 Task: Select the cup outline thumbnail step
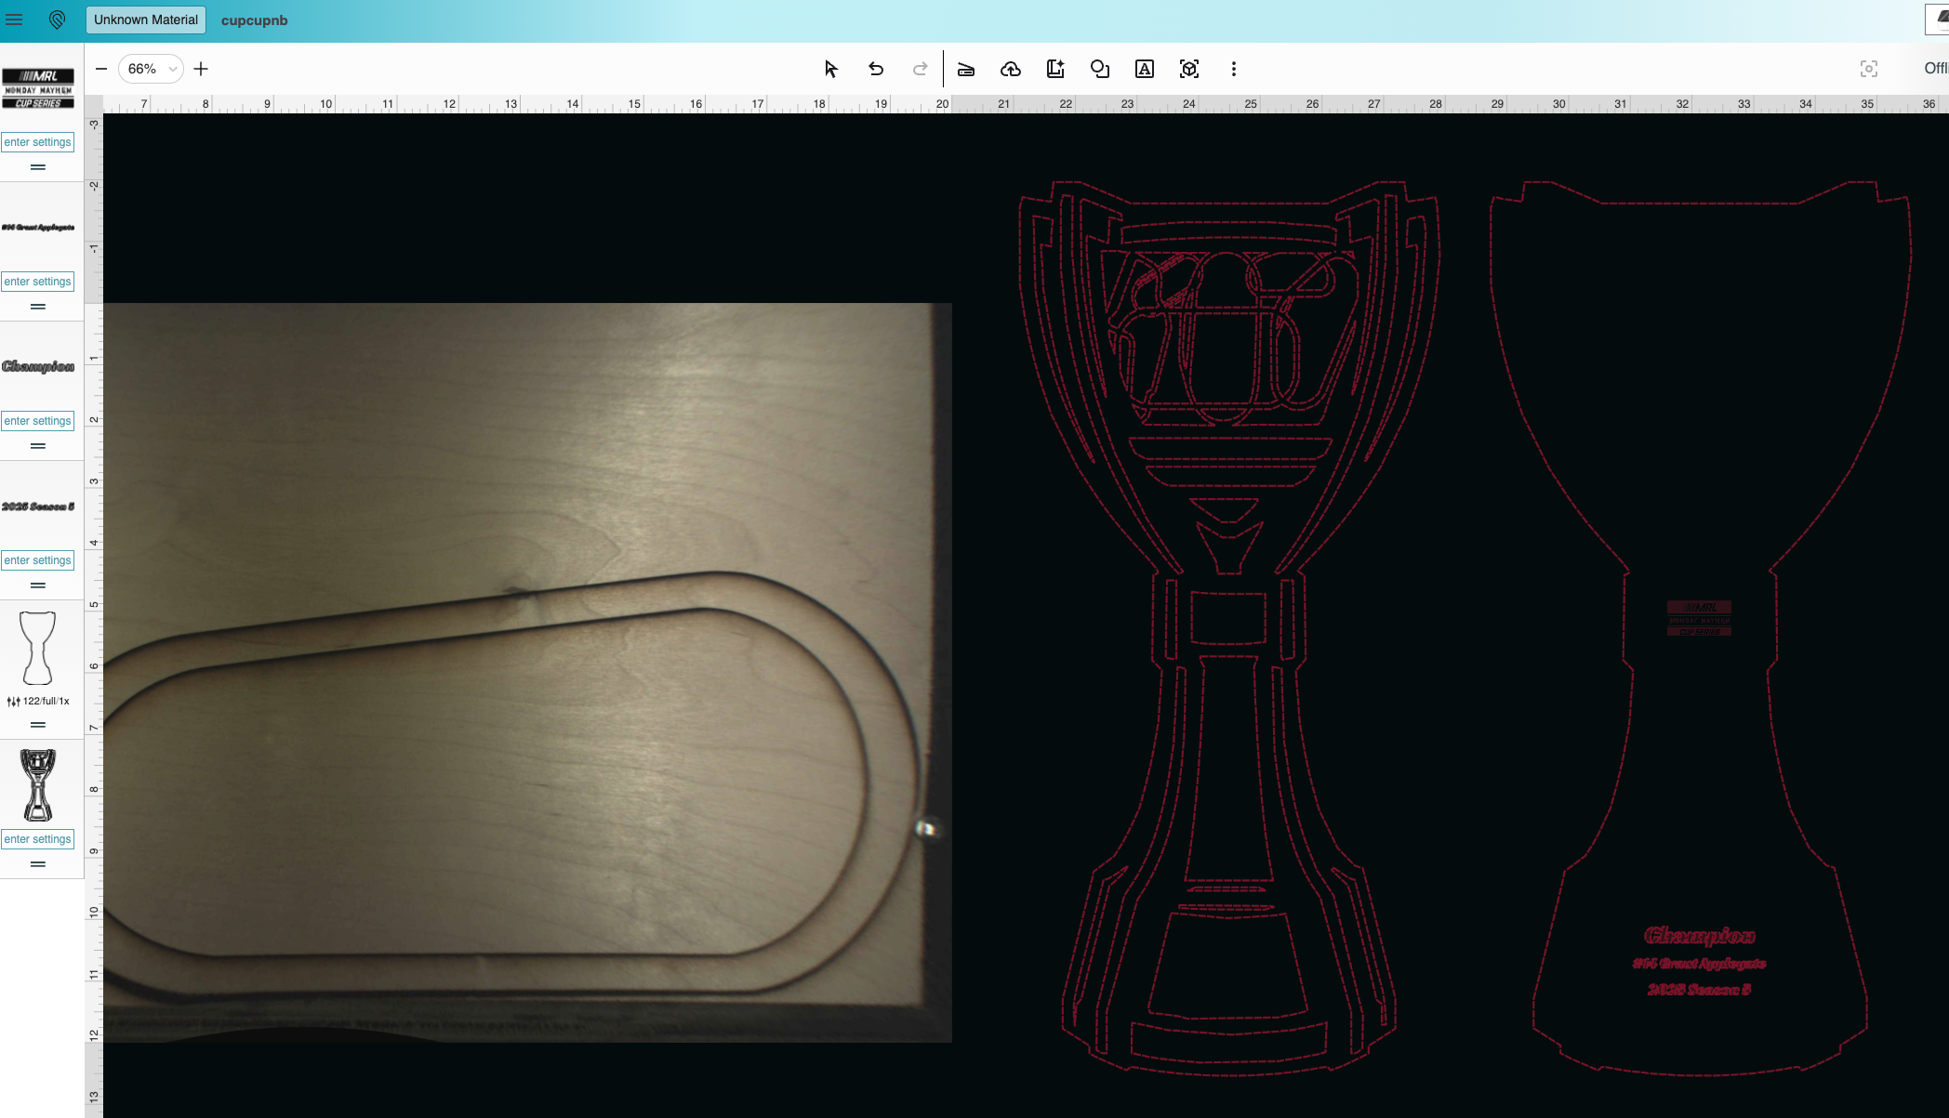tap(37, 648)
